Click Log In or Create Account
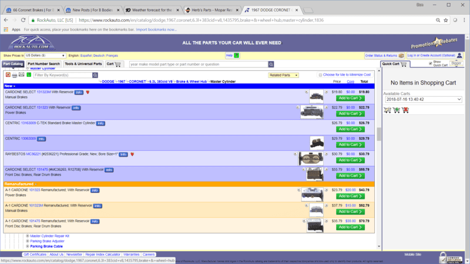Screen dimensions: 470x264 [x=435, y=55]
